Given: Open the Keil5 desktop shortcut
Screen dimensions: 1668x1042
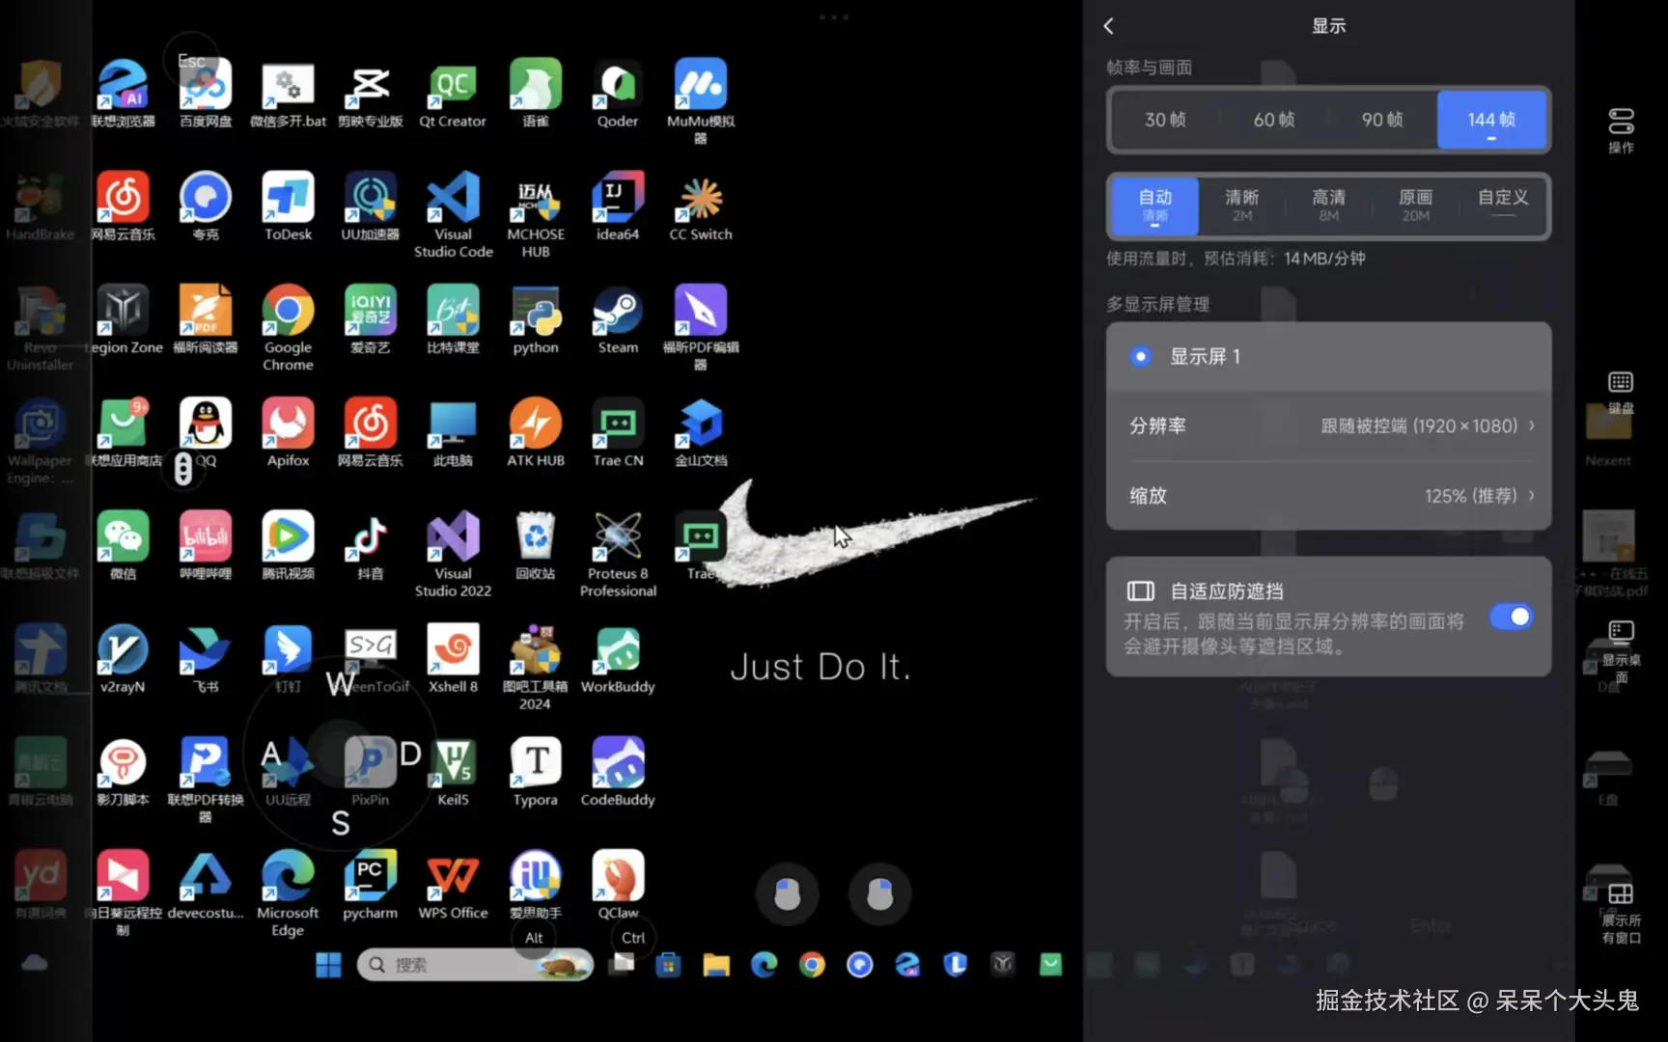Looking at the screenshot, I should tap(453, 772).
